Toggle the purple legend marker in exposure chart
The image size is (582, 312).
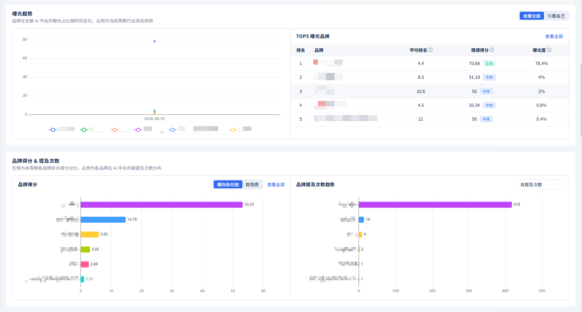pyautogui.click(x=138, y=130)
